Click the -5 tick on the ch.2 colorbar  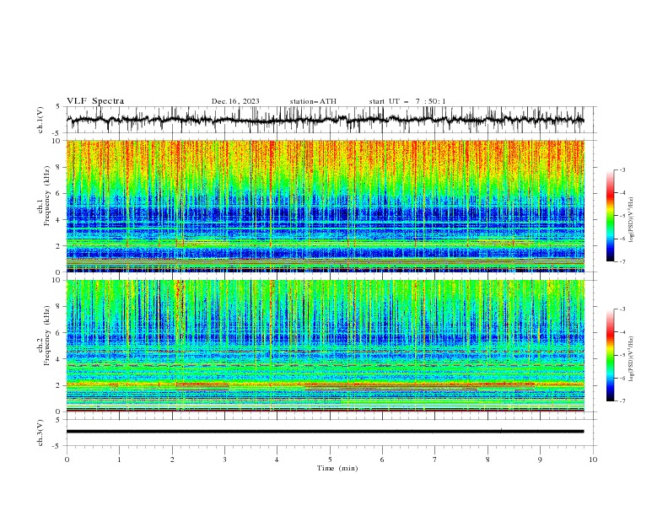[x=622, y=355]
